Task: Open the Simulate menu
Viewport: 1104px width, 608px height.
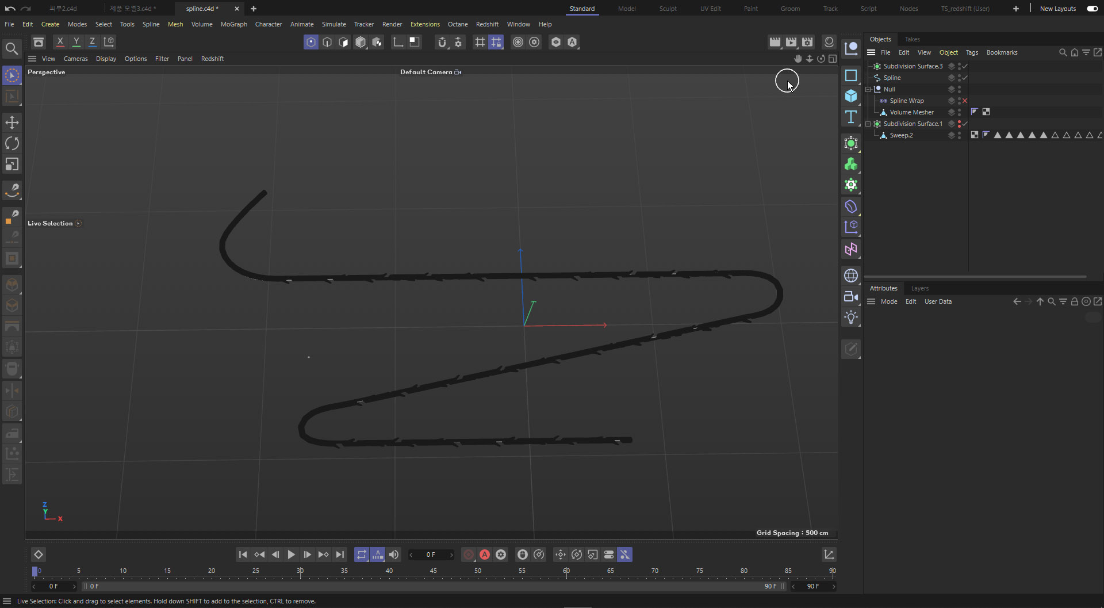Action: (x=333, y=24)
